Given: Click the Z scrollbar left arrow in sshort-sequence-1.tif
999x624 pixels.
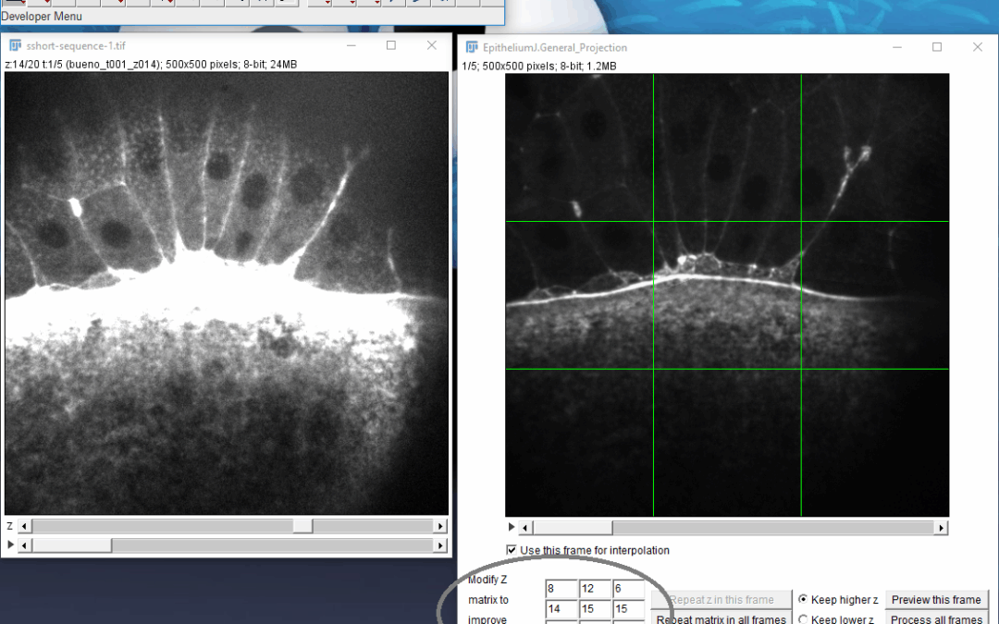Looking at the screenshot, I should (x=24, y=526).
